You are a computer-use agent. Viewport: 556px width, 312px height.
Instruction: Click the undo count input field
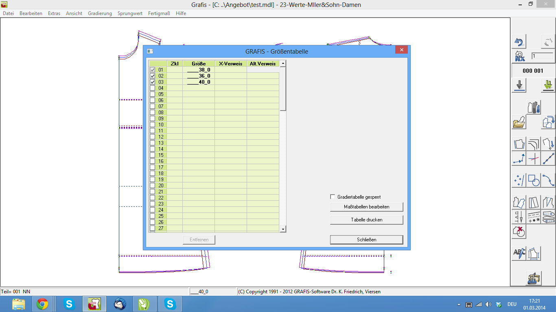[542, 56]
